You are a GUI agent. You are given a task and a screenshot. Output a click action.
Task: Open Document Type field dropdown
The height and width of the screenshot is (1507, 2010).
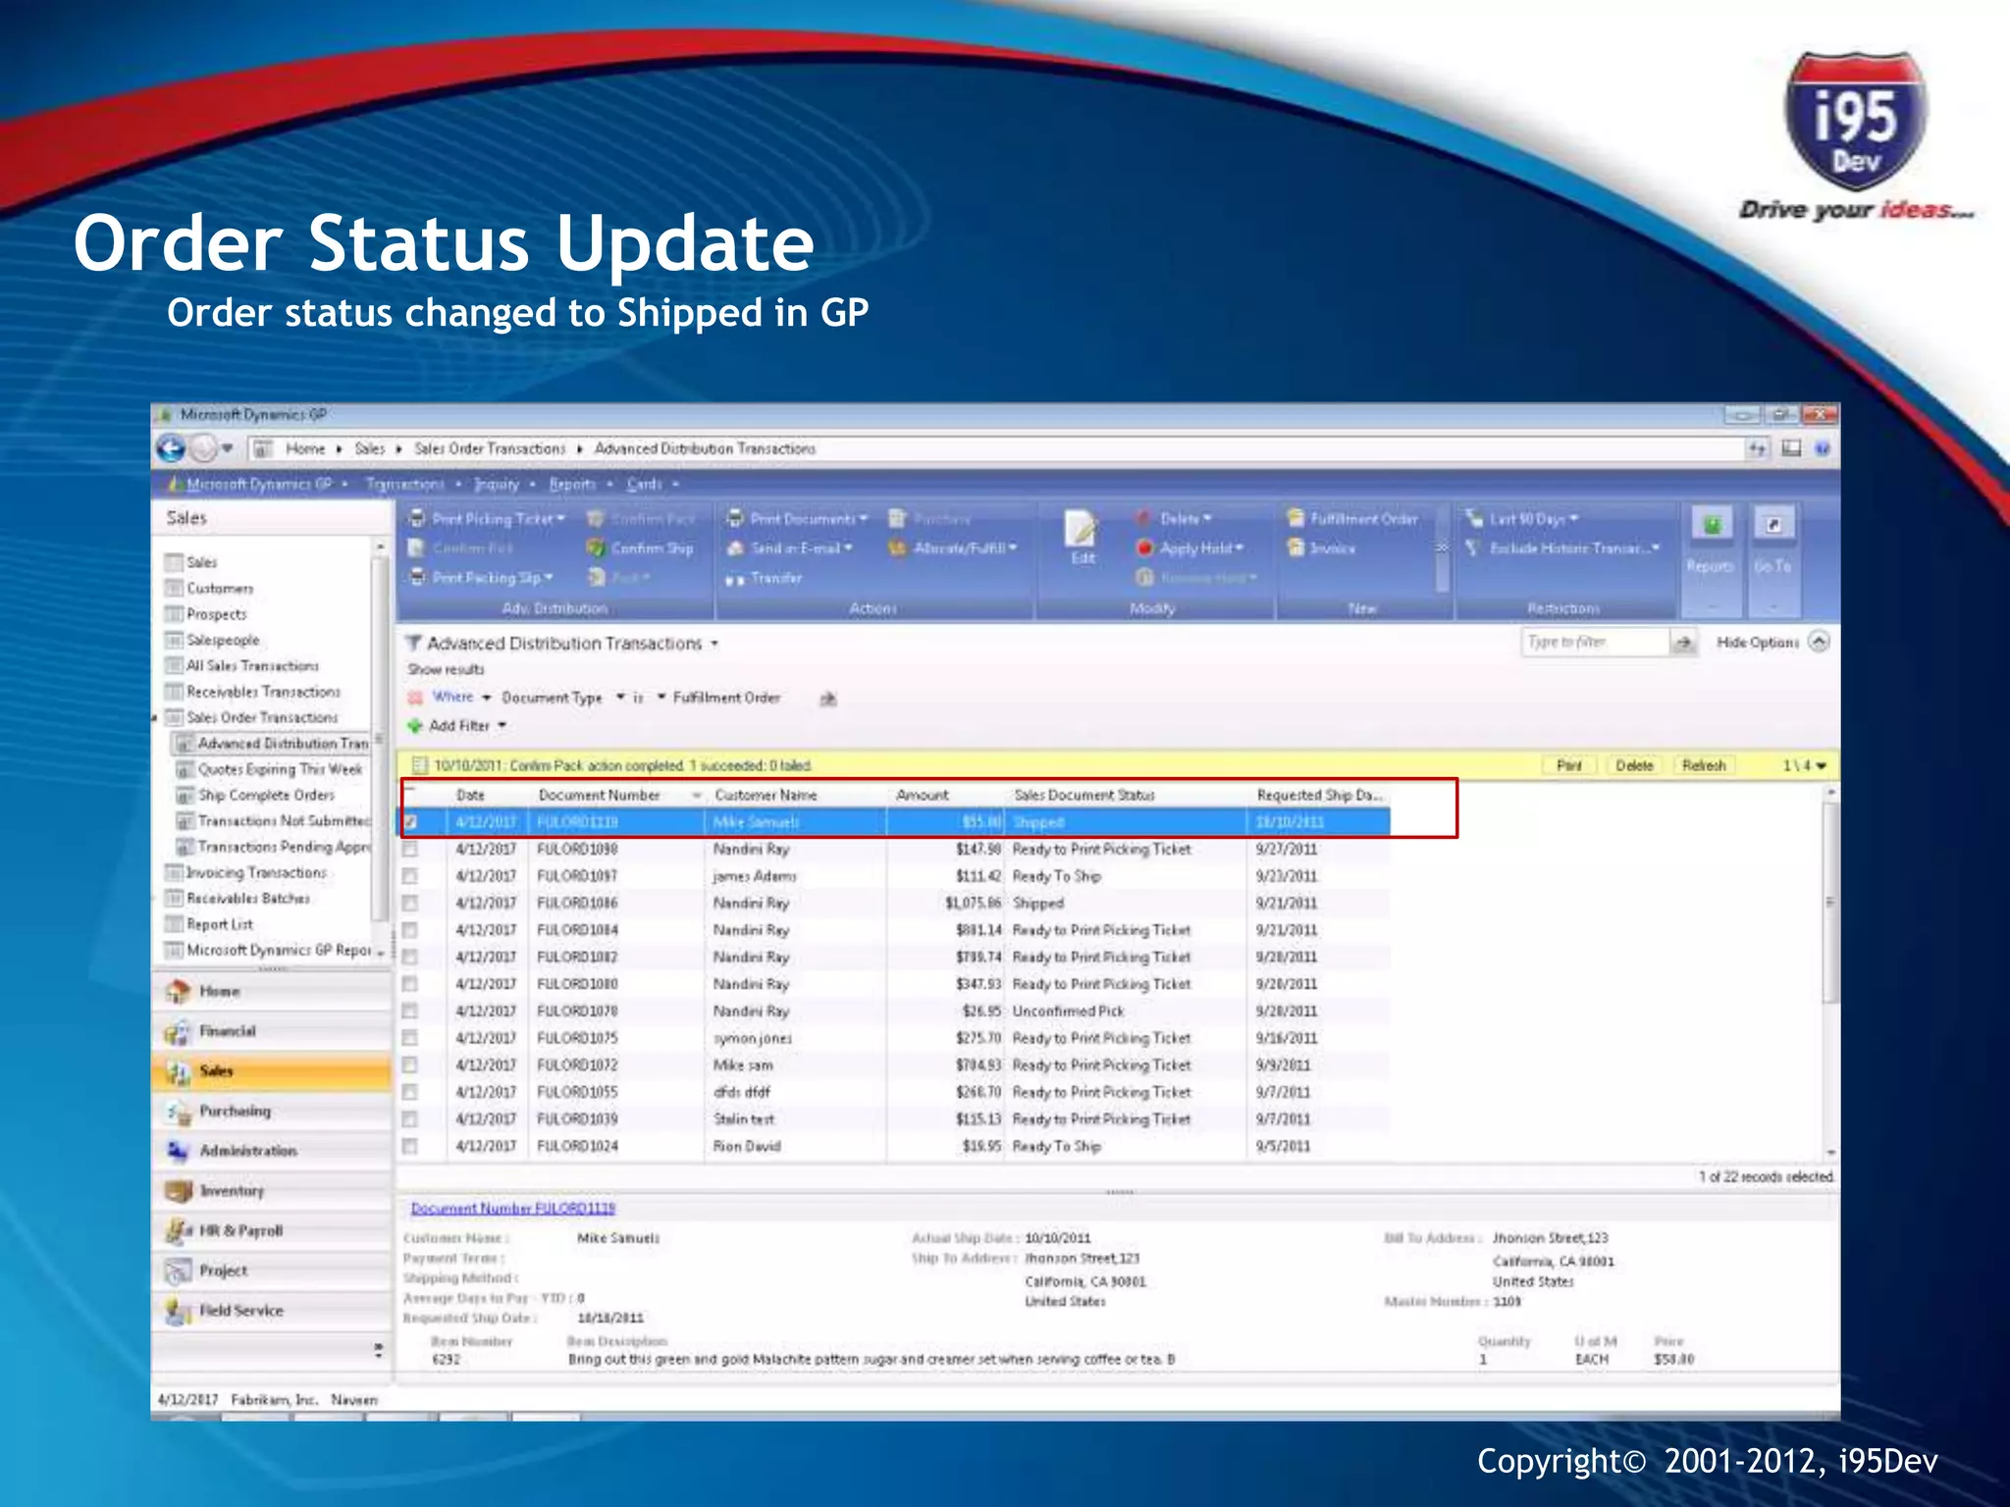coord(621,698)
